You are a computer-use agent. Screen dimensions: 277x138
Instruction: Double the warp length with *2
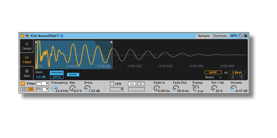pos(241,77)
